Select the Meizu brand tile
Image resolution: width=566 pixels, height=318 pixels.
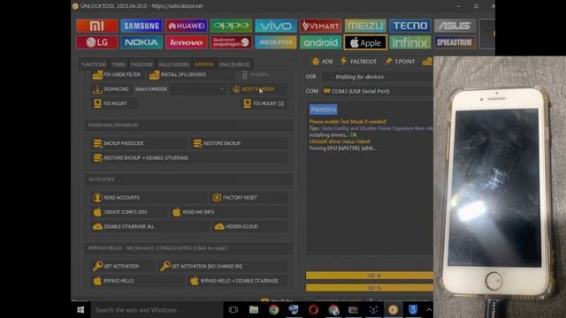click(365, 26)
